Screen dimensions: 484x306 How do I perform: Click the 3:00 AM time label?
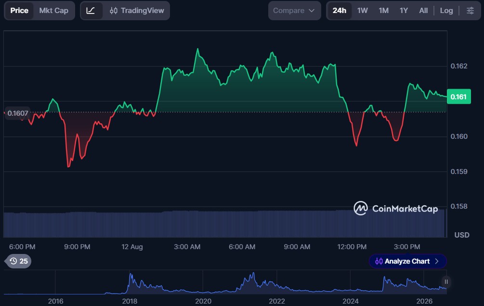click(x=187, y=247)
